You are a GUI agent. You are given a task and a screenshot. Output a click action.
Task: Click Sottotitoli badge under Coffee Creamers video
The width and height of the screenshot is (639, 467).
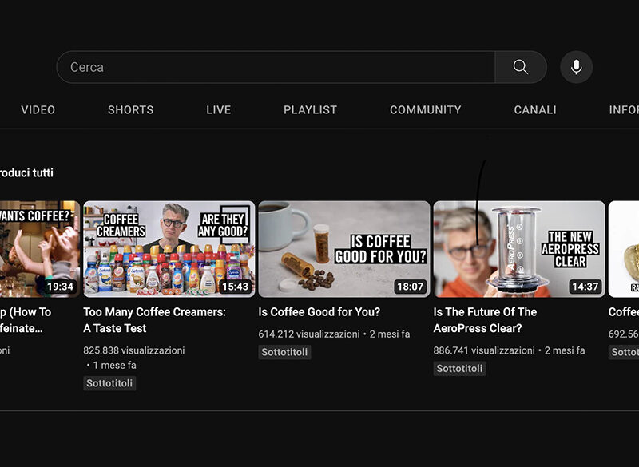pyautogui.click(x=109, y=383)
